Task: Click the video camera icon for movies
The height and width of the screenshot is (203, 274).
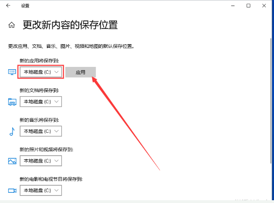Action: pos(12,190)
